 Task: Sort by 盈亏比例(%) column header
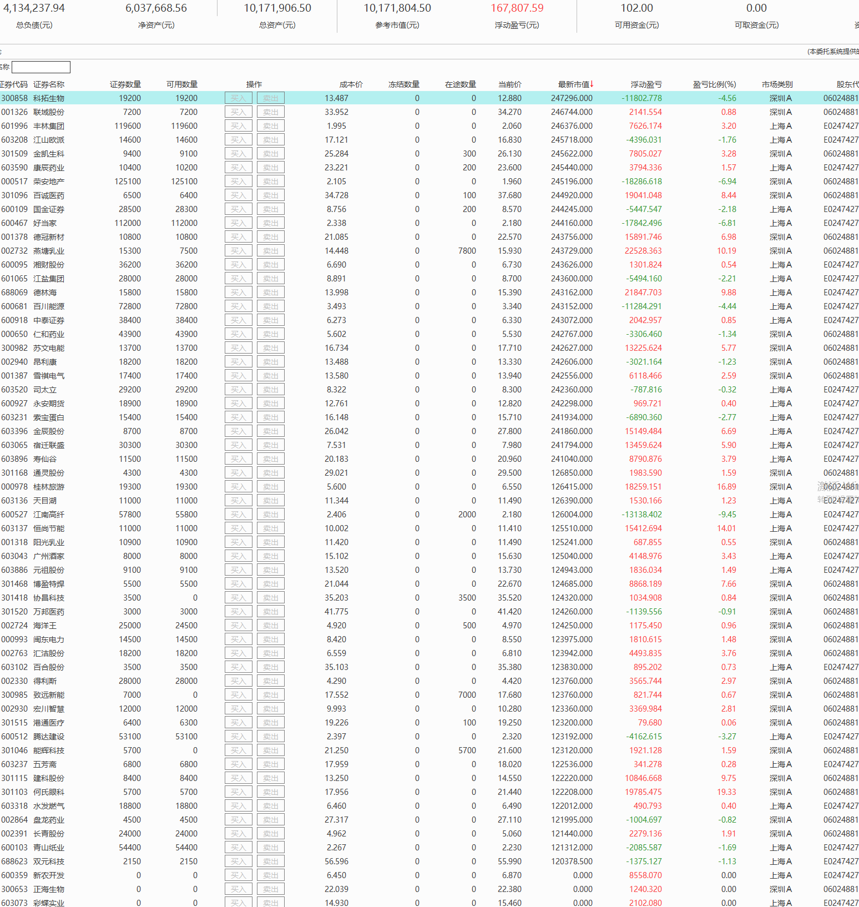(x=714, y=84)
